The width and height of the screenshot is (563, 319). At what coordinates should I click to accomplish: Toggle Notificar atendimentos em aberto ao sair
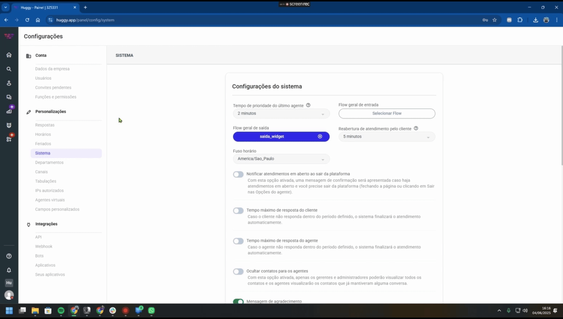[x=238, y=174]
